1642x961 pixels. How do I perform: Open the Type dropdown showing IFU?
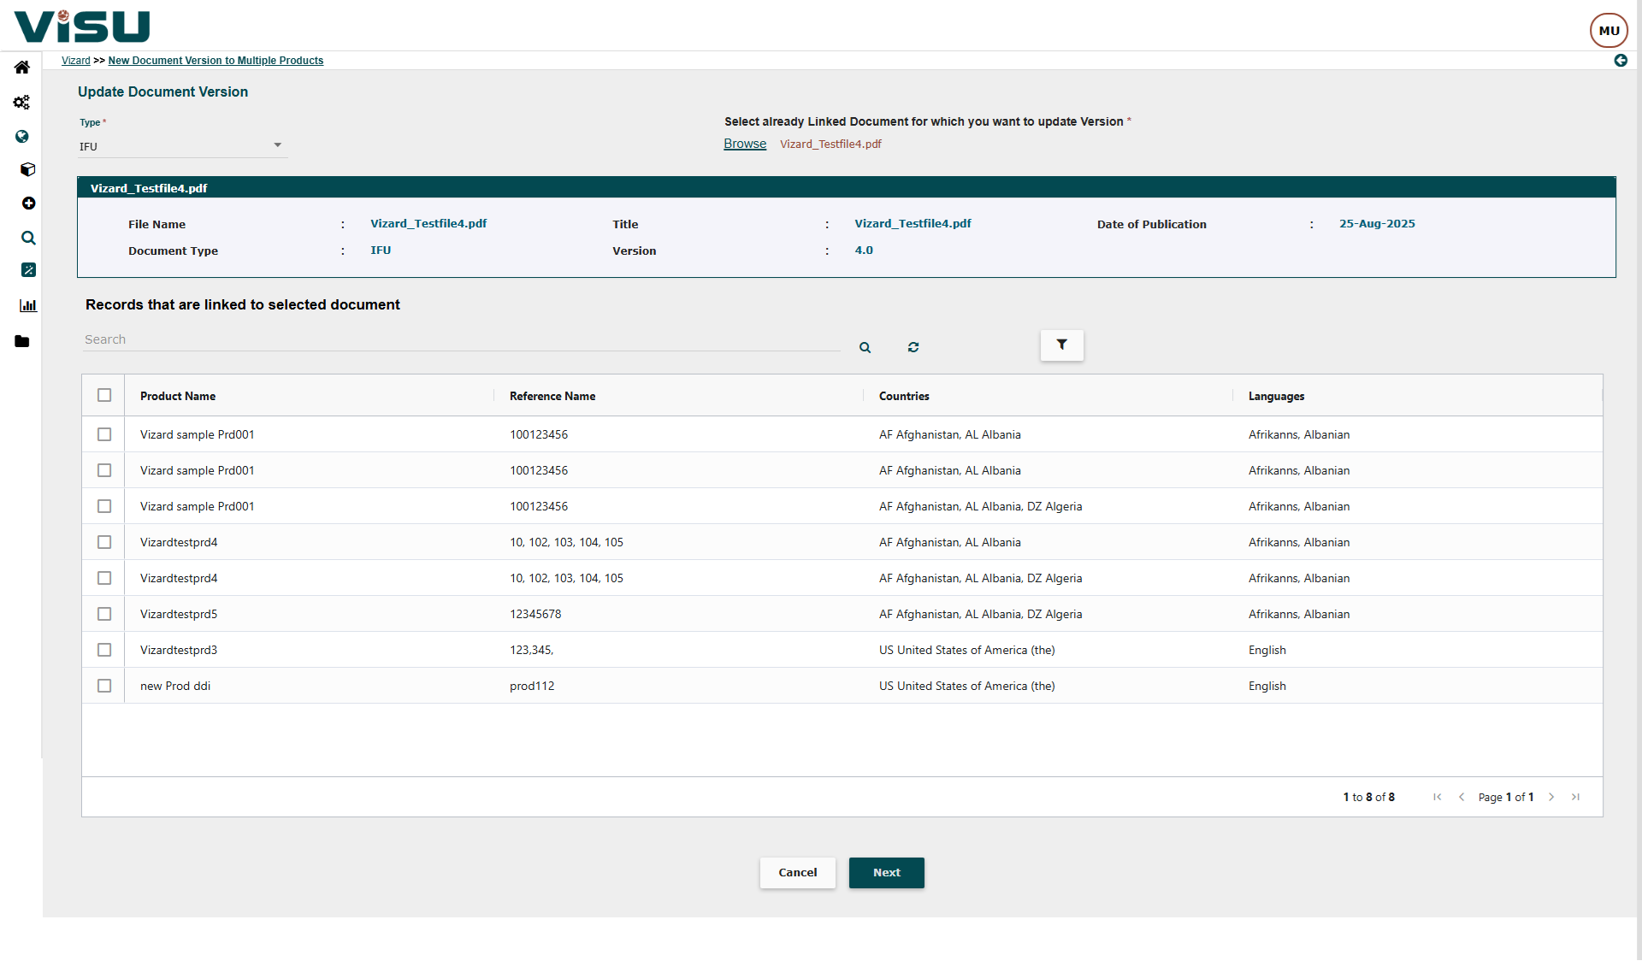(x=182, y=146)
